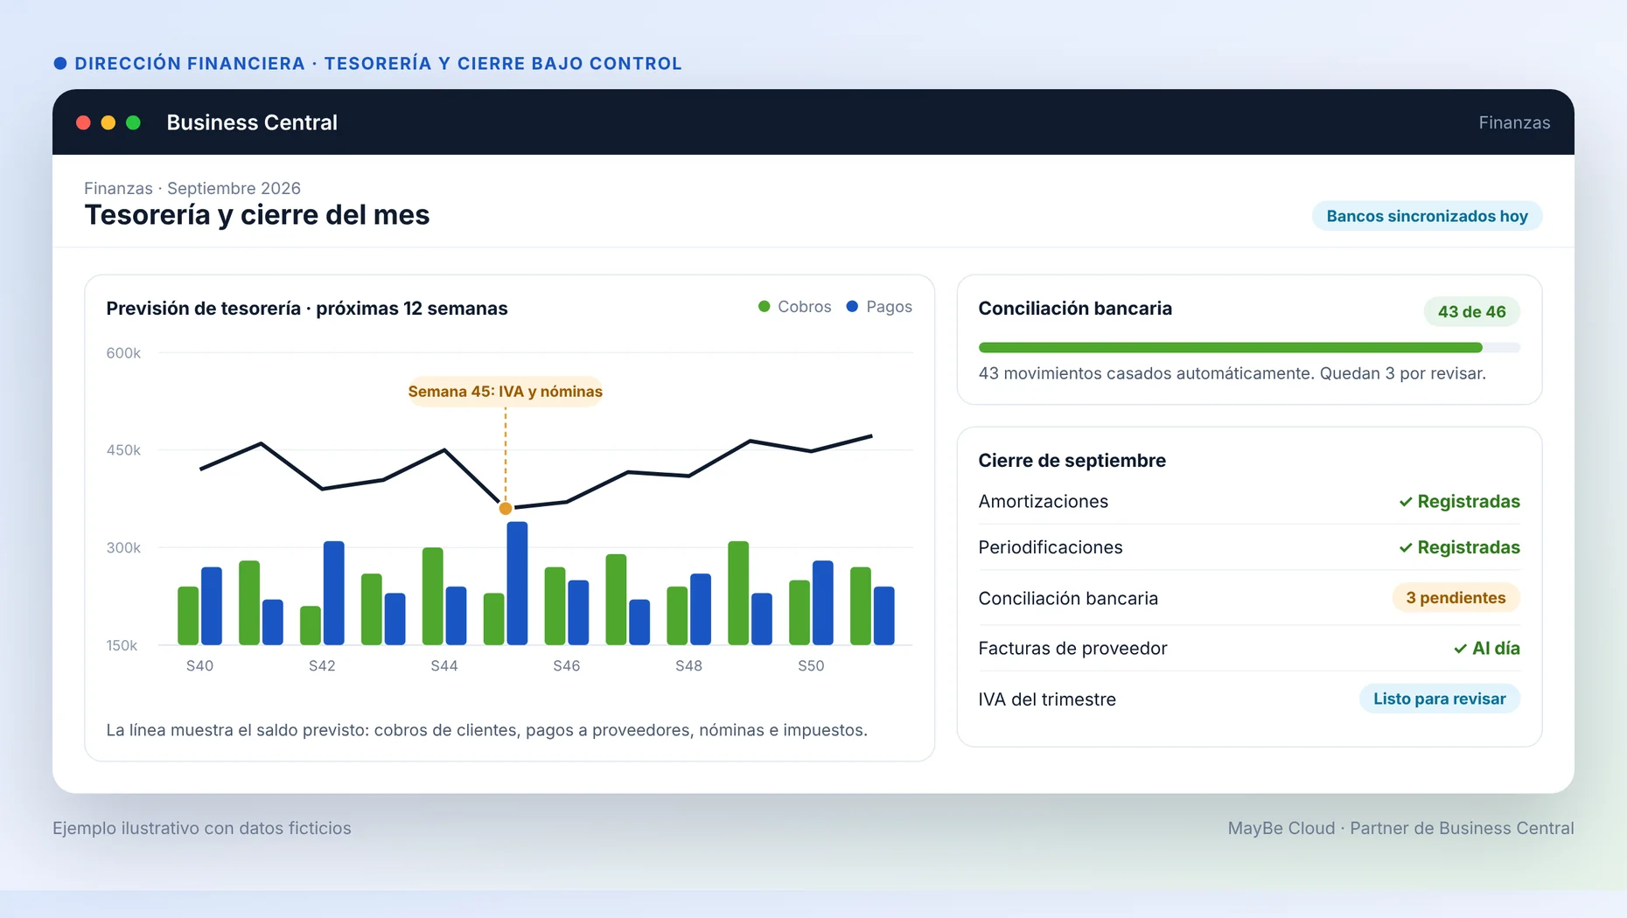Click the blue dot before 'DIRECCIÓN FINANCIERA'

pyautogui.click(x=60, y=63)
